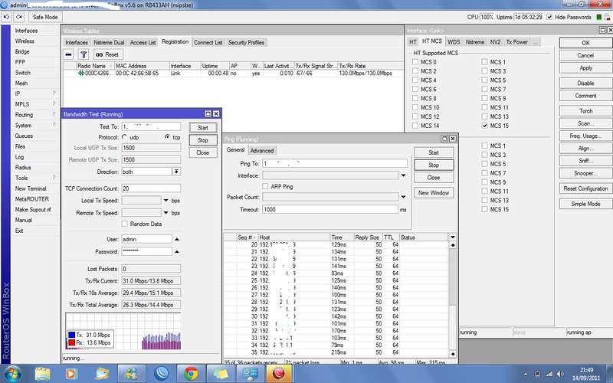
Task: Expand the IP submenu in the sidebar
Action: (x=54, y=93)
